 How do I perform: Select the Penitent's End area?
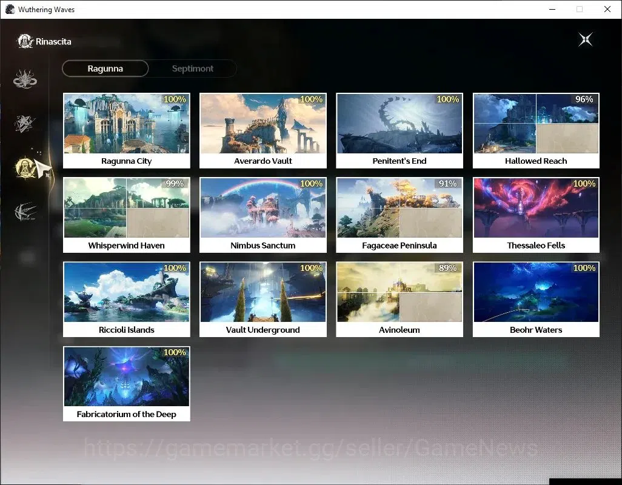click(400, 130)
